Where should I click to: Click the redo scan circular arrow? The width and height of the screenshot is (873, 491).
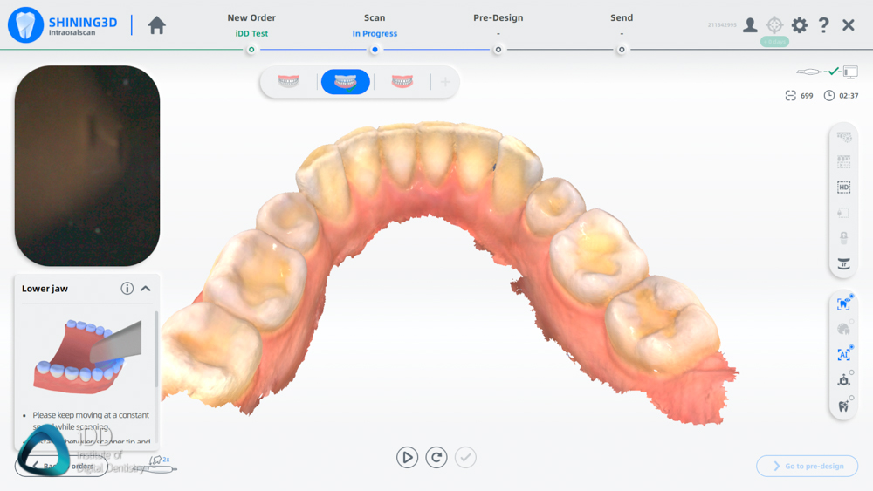point(436,457)
